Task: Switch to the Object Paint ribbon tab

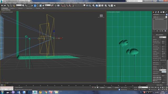Action: [x=29, y=8]
